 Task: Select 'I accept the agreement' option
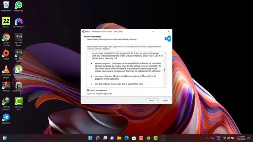point(97,90)
